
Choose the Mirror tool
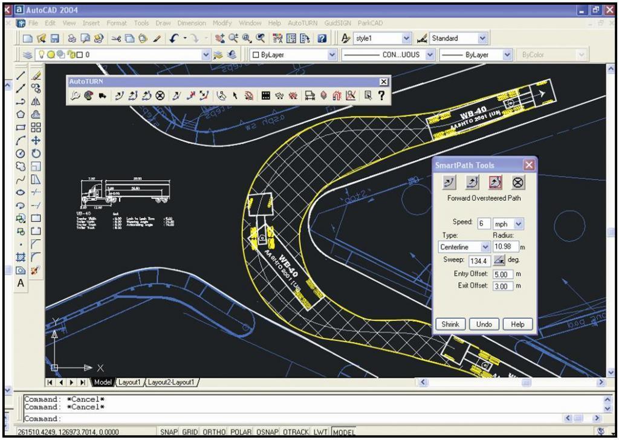pyautogui.click(x=36, y=102)
